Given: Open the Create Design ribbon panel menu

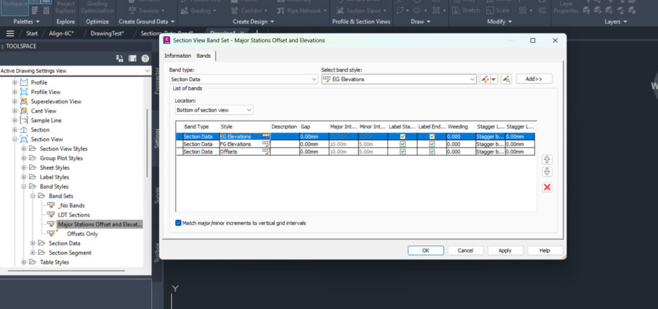Looking at the screenshot, I should click(254, 21).
